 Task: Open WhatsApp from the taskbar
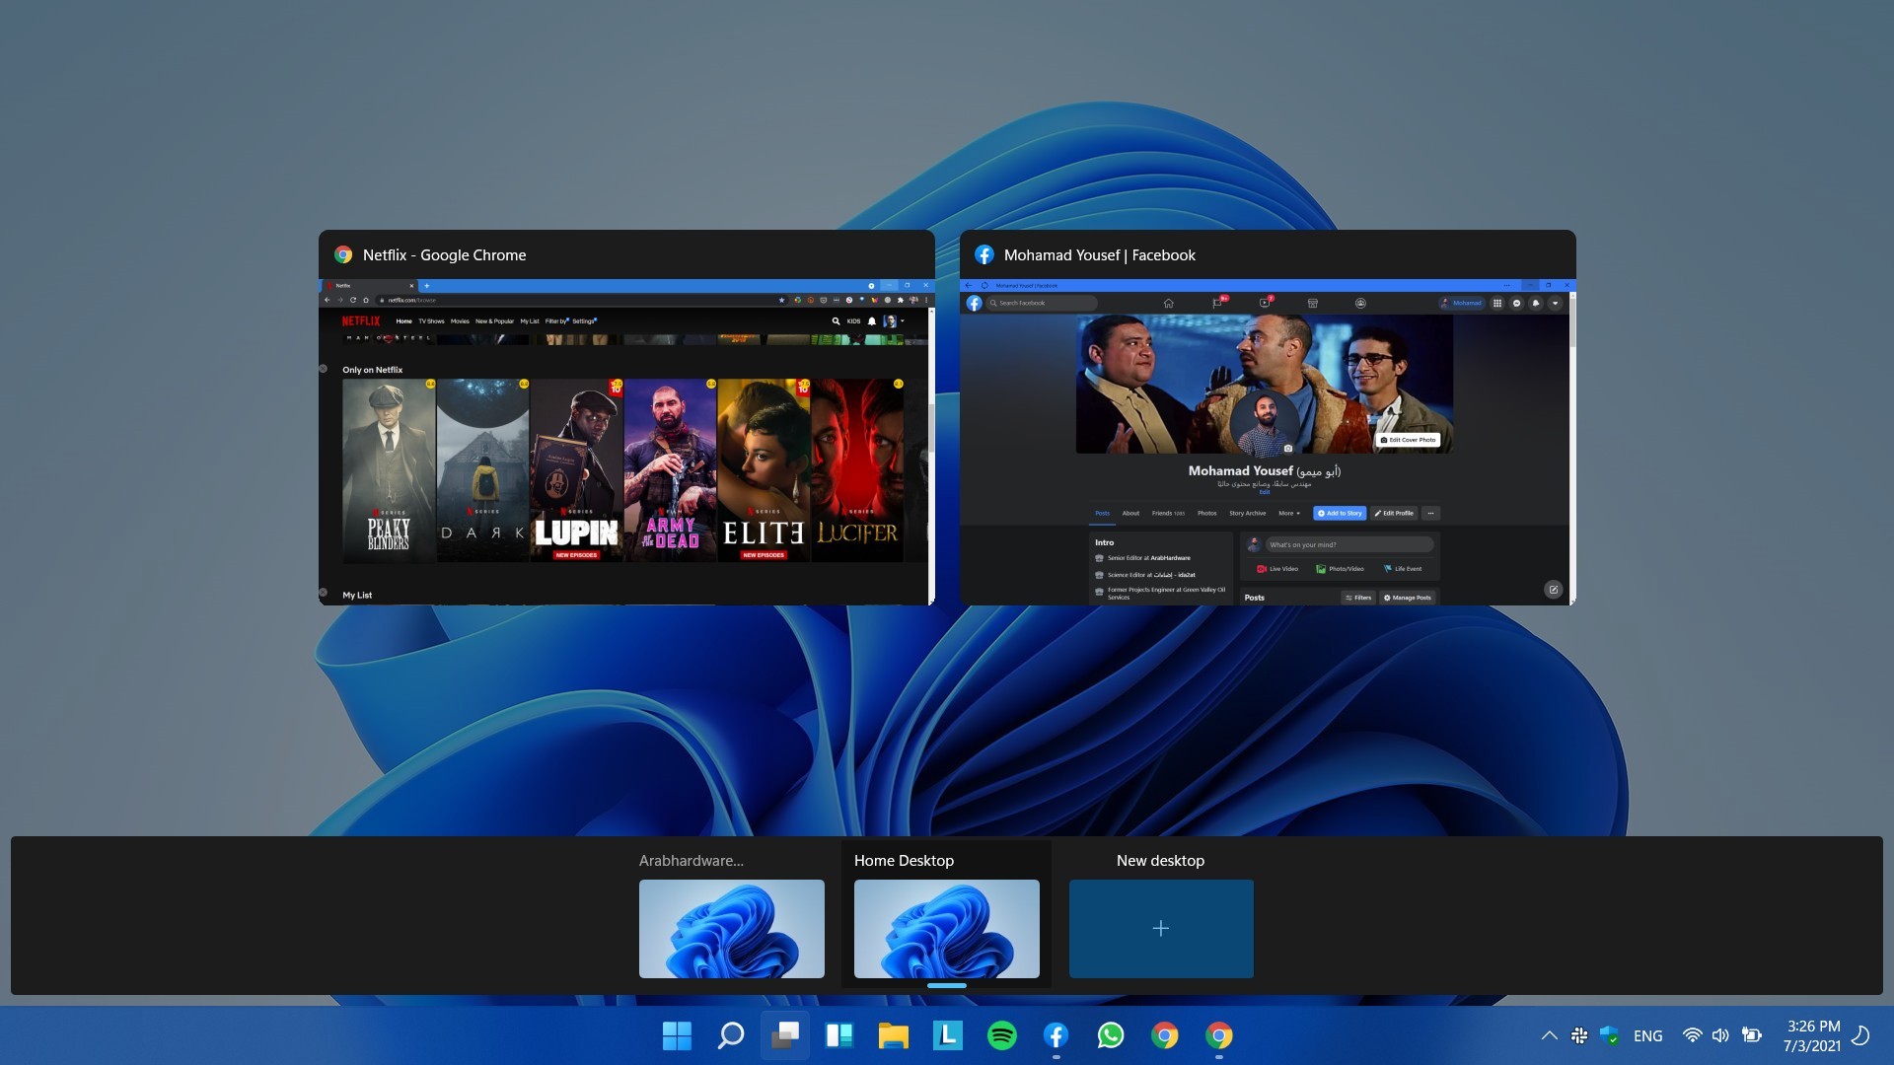click(1111, 1035)
